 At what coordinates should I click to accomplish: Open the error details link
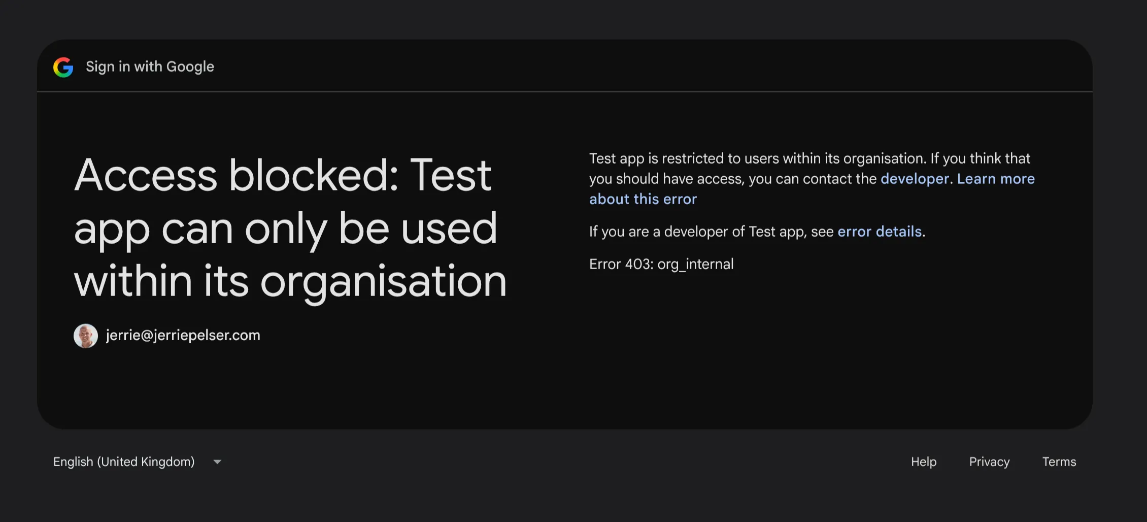pos(880,232)
